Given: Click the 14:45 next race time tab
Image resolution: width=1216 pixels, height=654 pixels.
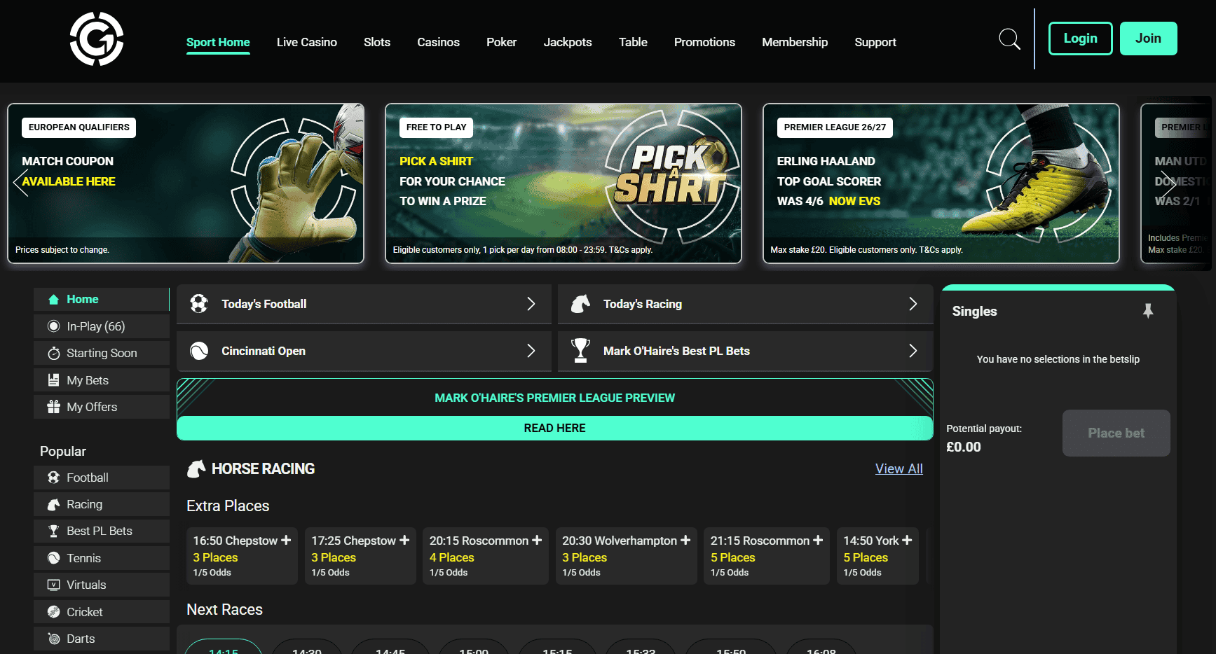Looking at the screenshot, I should click(390, 647).
